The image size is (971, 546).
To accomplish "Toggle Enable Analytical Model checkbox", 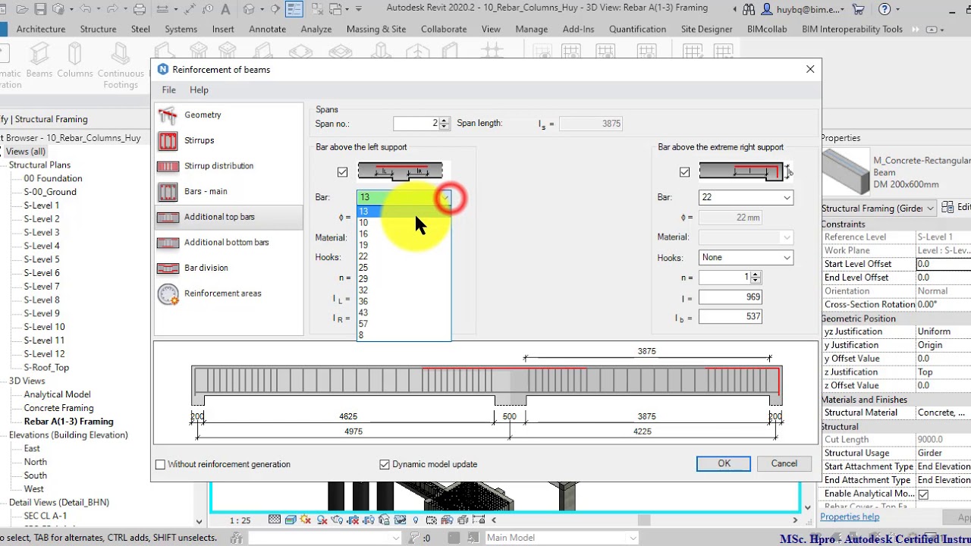I will click(923, 494).
